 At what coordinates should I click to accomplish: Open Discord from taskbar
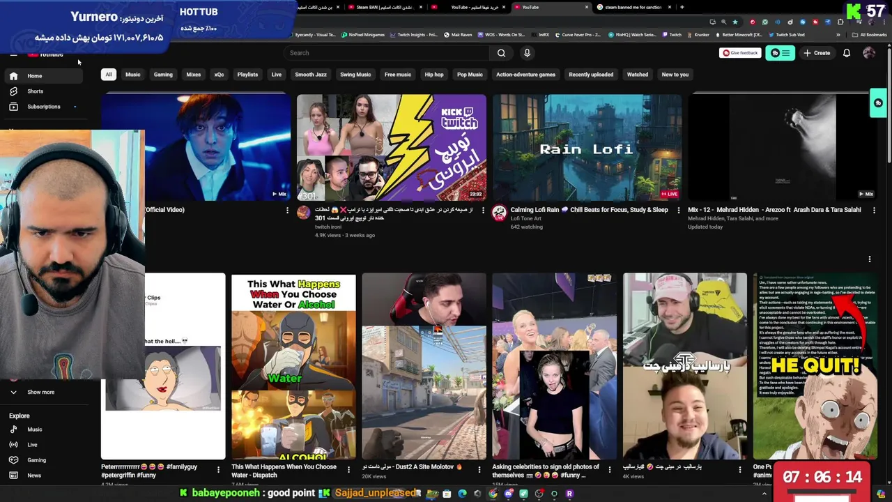[508, 494]
